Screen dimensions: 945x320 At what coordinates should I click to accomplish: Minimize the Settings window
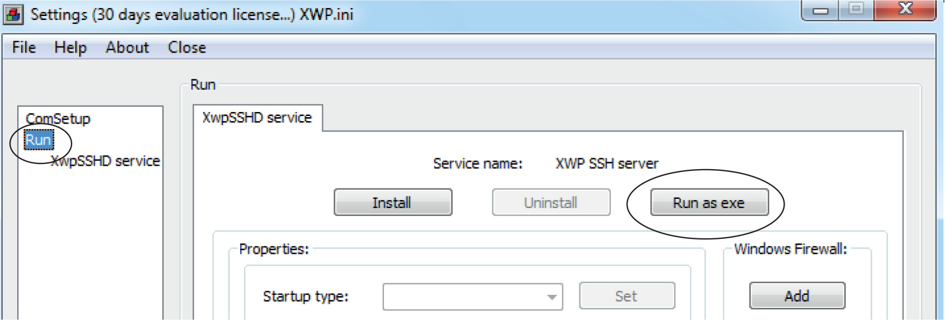(x=821, y=10)
